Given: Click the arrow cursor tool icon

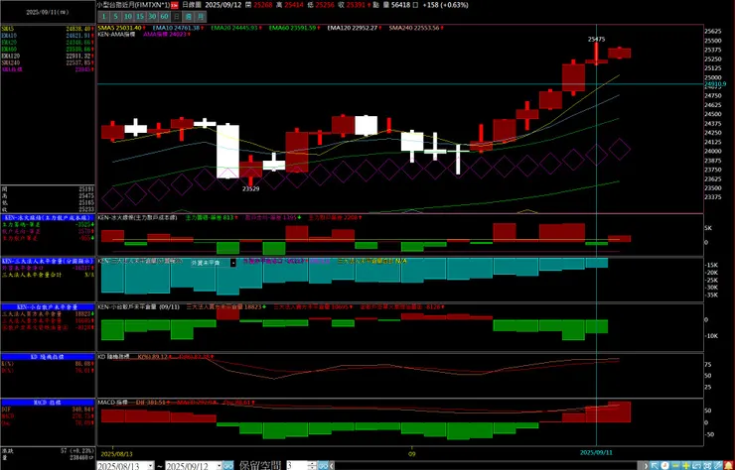Looking at the screenshot, I should (x=655, y=465).
